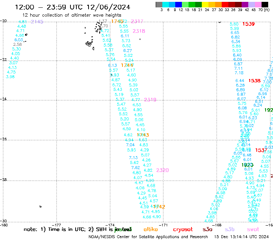Select the red cryosat pass label 1537
Viewport: 273px width, 240px height.
point(261,150)
